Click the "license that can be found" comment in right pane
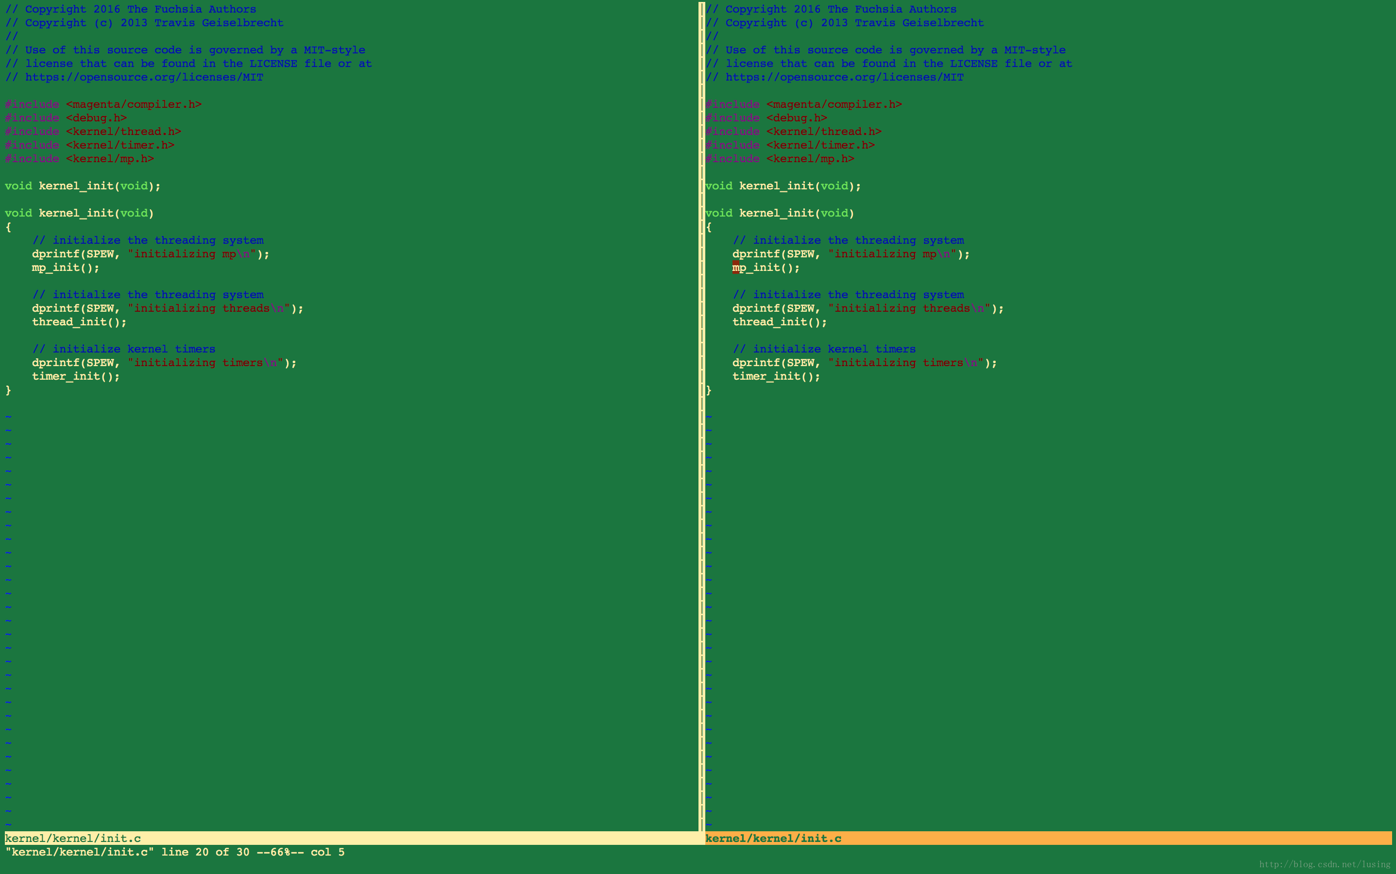Viewport: 1396px width, 874px height. pos(889,64)
